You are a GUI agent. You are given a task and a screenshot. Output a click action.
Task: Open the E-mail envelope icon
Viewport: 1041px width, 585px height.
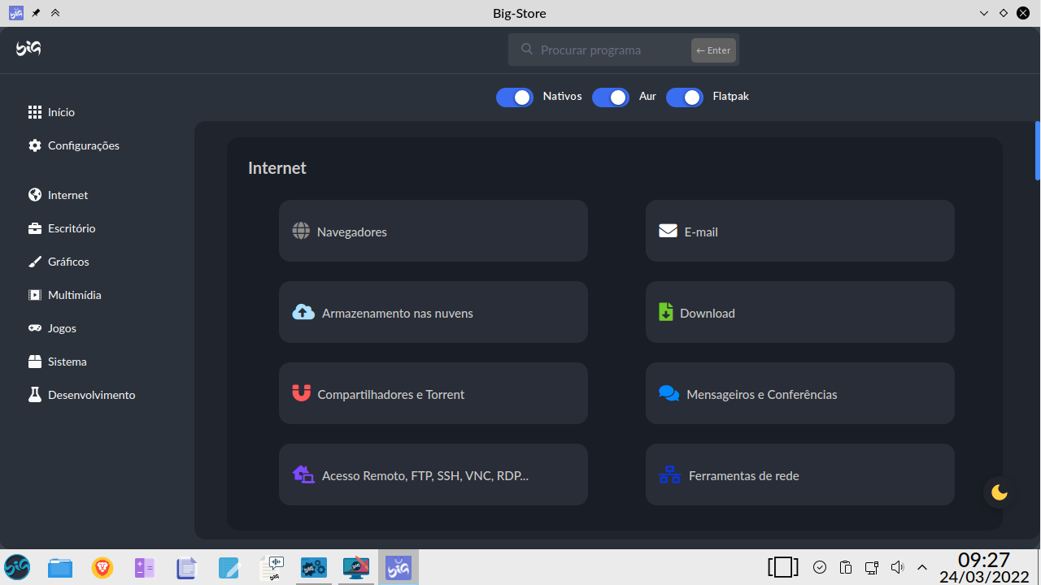pos(668,231)
